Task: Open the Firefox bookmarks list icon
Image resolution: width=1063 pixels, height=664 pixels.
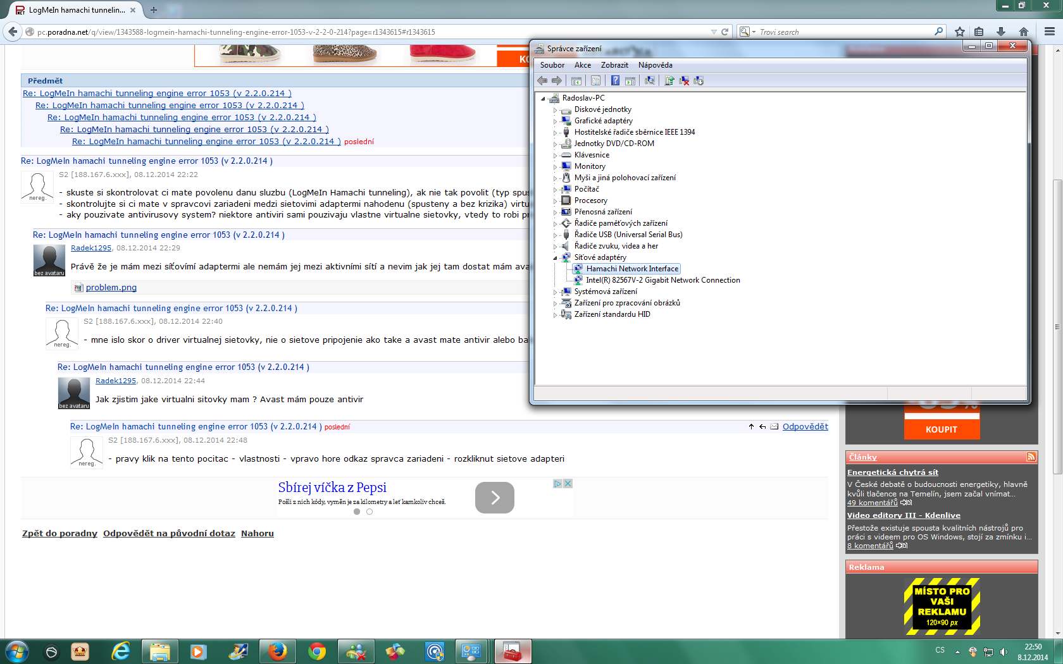Action: pos(979,32)
